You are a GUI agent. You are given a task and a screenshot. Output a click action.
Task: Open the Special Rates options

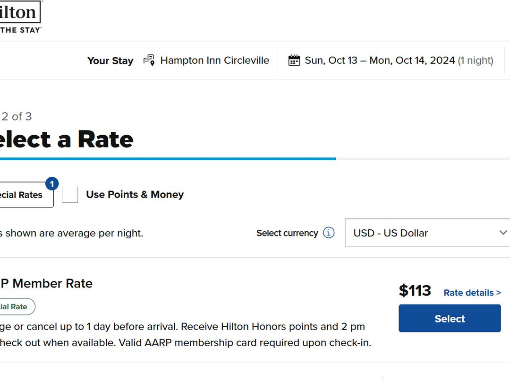click(24, 195)
